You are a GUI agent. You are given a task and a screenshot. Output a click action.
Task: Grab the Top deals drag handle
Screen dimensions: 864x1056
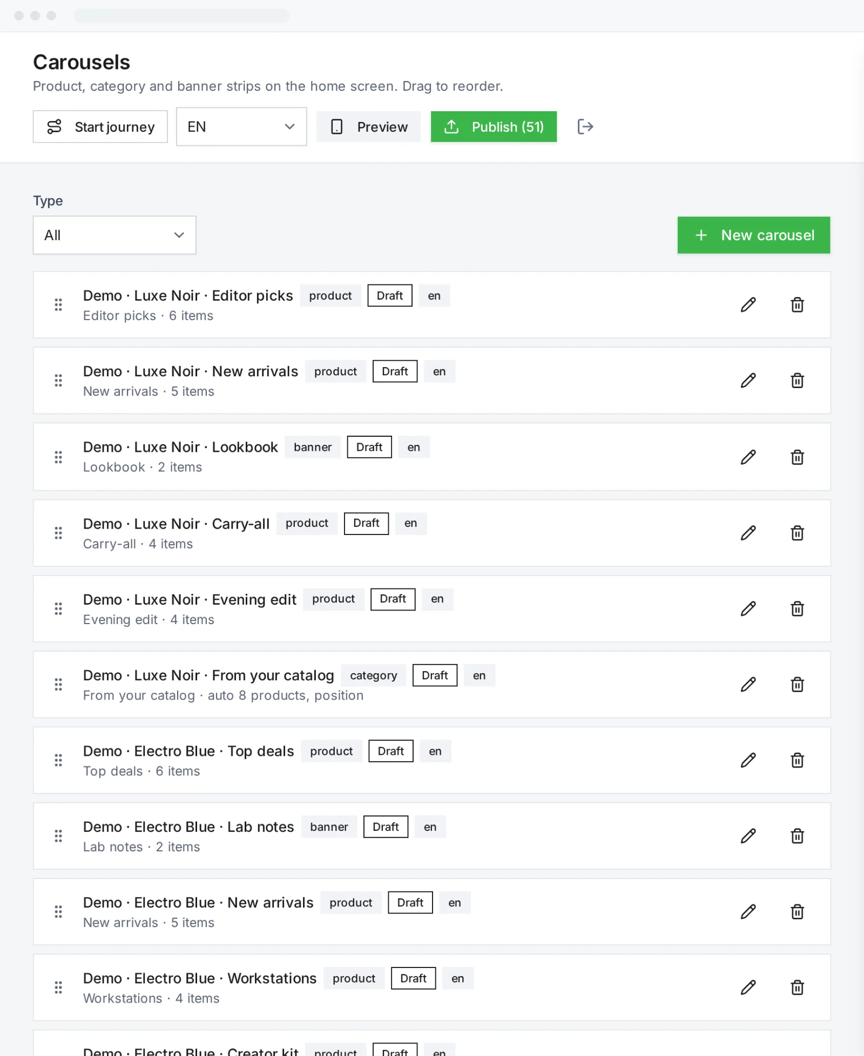point(58,761)
